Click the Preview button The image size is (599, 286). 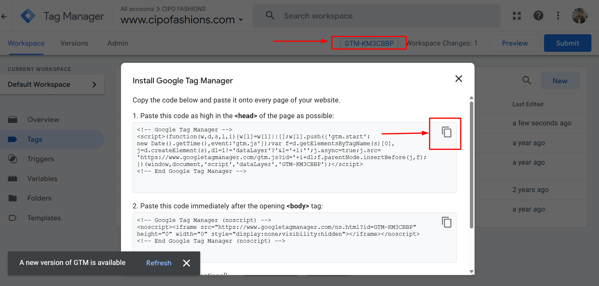514,43
